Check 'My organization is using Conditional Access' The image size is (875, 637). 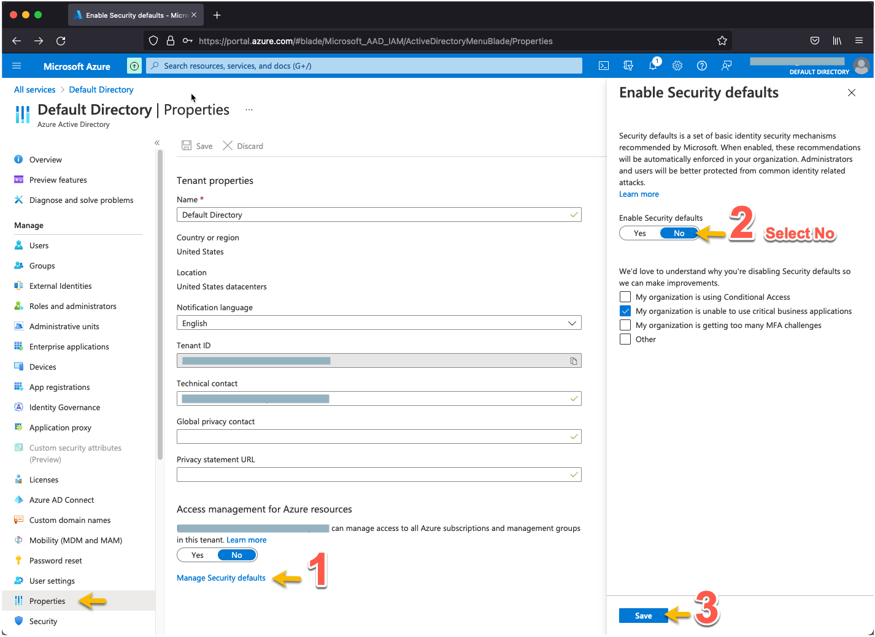point(625,297)
